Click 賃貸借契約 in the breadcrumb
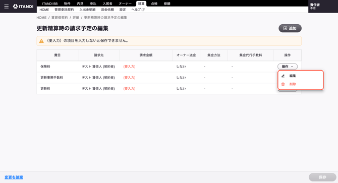Image resolution: width=338 pixels, height=183 pixels. point(60,18)
